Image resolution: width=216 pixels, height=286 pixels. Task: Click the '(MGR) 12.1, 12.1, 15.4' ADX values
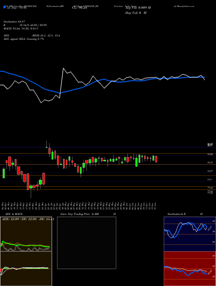46,36
